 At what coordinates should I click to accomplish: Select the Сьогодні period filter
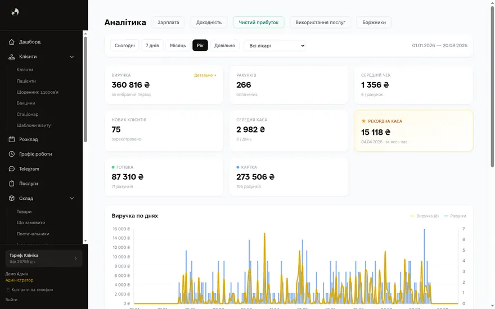pos(125,46)
